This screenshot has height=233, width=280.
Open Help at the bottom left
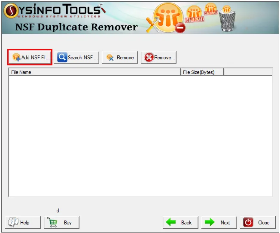tap(23, 222)
